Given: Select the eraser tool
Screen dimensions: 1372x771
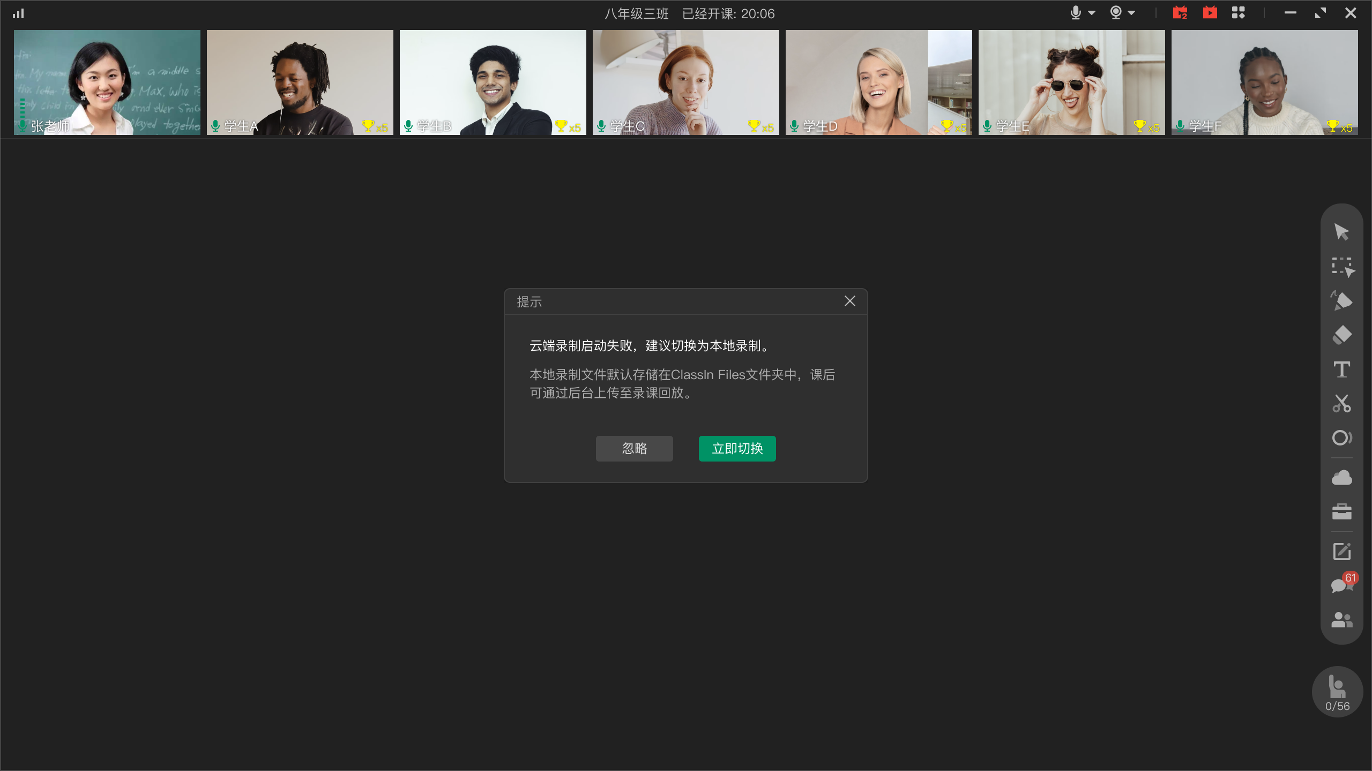Looking at the screenshot, I should [x=1341, y=335].
